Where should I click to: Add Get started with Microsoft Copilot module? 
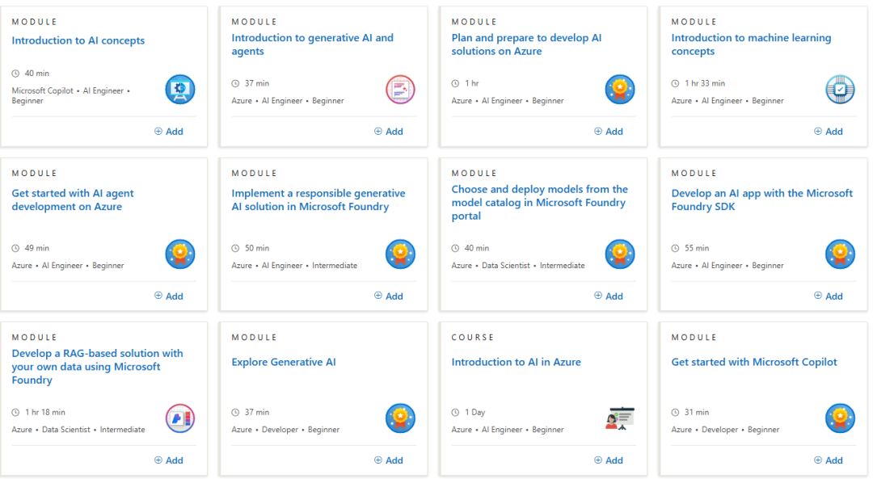click(829, 460)
